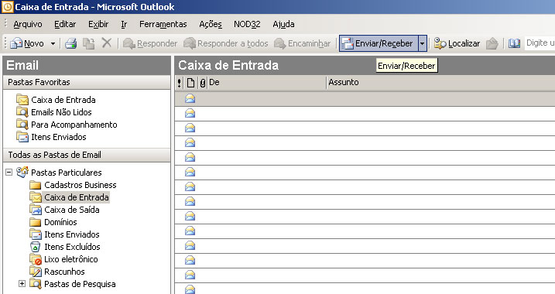
Task: Open the Arquivo menu
Action: 28,24
